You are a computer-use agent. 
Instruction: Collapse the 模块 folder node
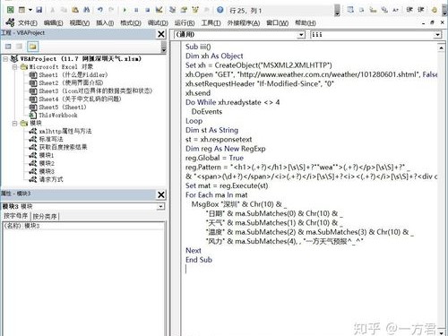pos(14,123)
